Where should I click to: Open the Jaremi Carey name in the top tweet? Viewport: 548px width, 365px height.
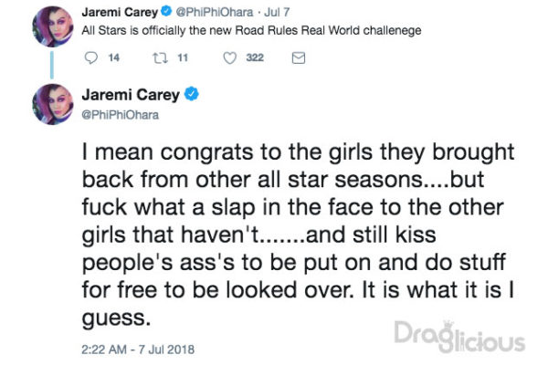(120, 12)
